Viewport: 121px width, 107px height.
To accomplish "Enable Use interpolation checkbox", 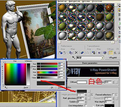I will pyautogui.click(x=86, y=106).
